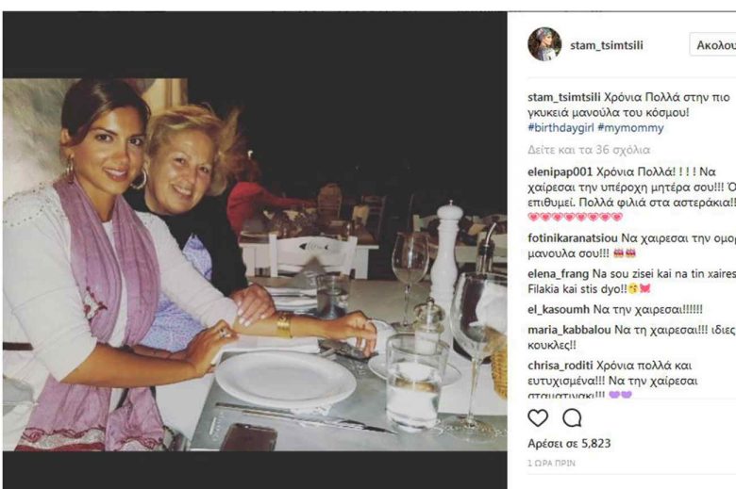Open stam_tsimtsili profile avatar picture
The width and height of the screenshot is (736, 489).
[x=544, y=44]
